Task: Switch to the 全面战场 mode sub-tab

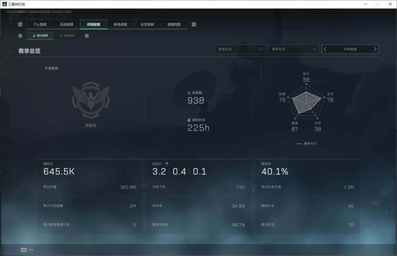Action: click(67, 35)
